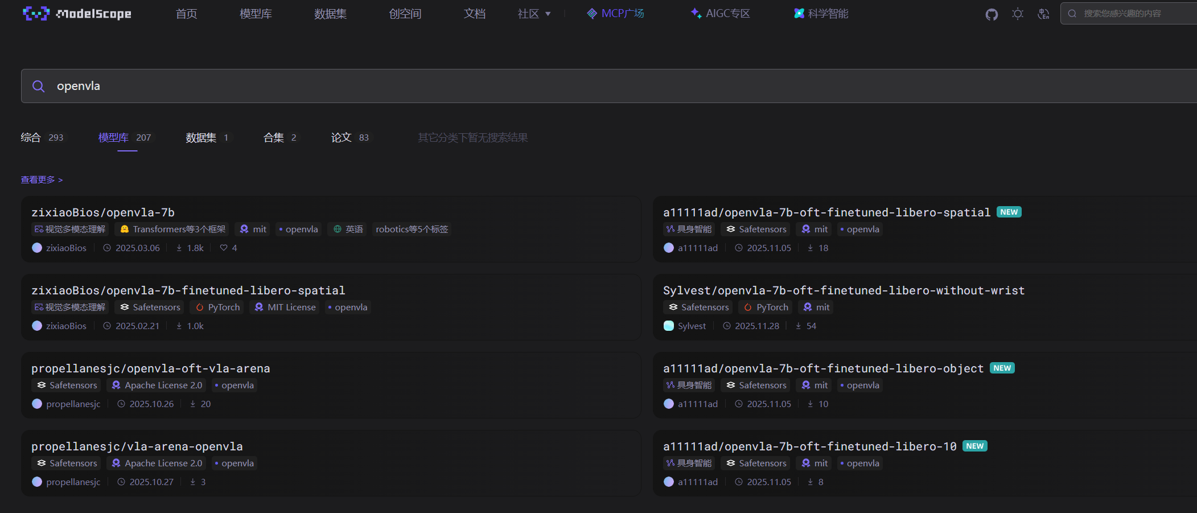Click the like heart icon on zixiaoBios/openvla-7b
This screenshot has width=1197, height=513.
[224, 248]
